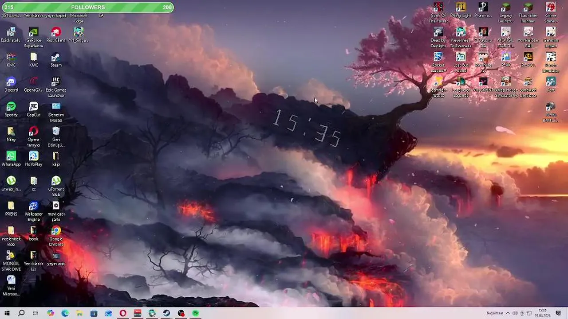Open Spotify from the taskbar
The image size is (568, 319).
point(195,313)
